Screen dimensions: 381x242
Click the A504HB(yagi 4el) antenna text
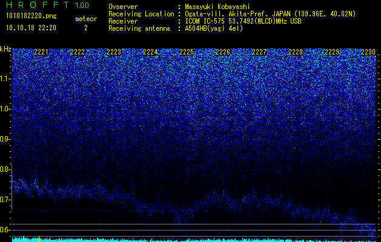click(x=214, y=28)
